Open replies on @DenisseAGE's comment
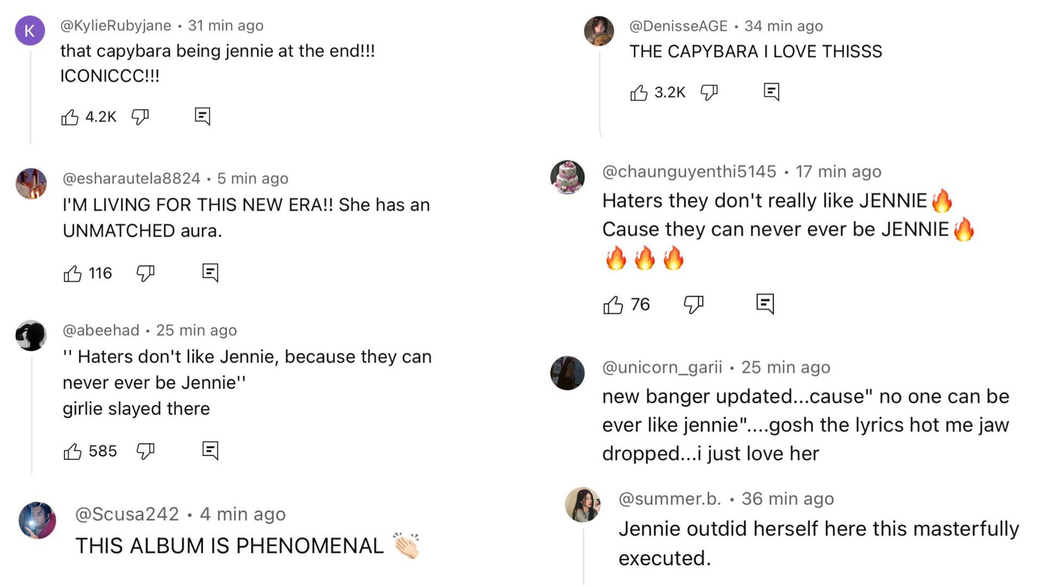Image resolution: width=1042 pixels, height=586 pixels. [771, 92]
